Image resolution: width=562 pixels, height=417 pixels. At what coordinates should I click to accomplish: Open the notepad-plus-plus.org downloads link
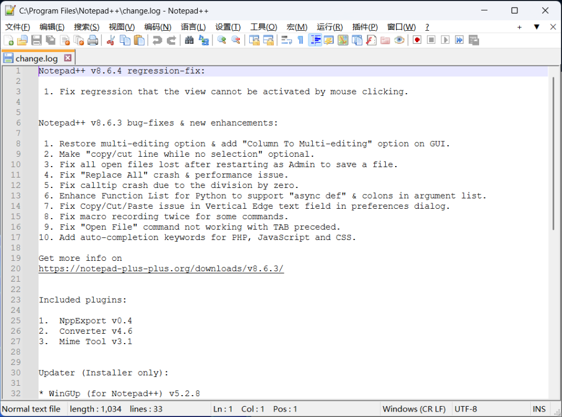point(161,269)
